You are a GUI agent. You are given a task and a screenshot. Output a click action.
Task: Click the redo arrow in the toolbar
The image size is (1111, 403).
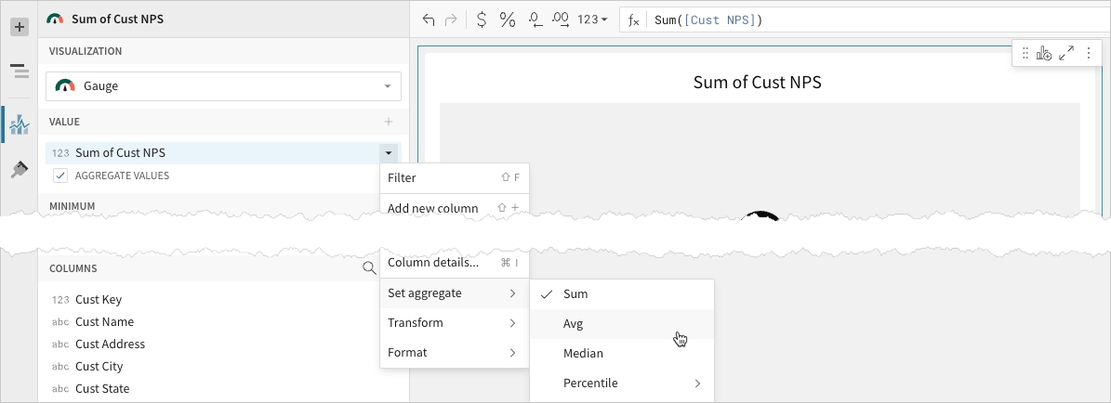452,19
